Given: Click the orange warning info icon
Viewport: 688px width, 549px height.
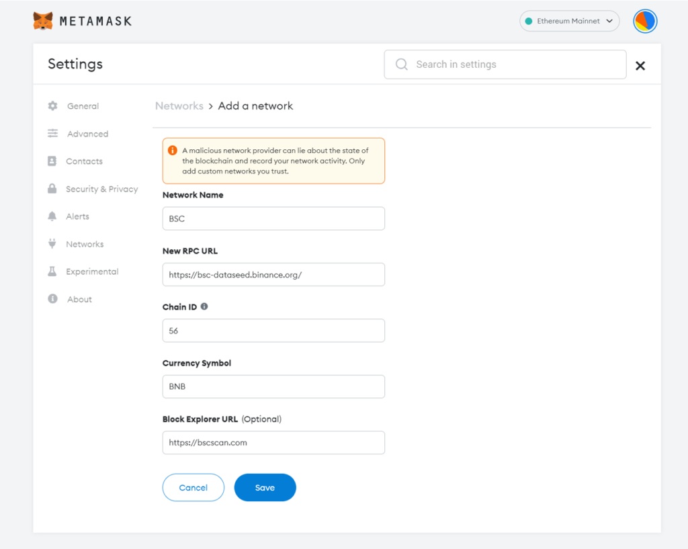Looking at the screenshot, I should (173, 150).
